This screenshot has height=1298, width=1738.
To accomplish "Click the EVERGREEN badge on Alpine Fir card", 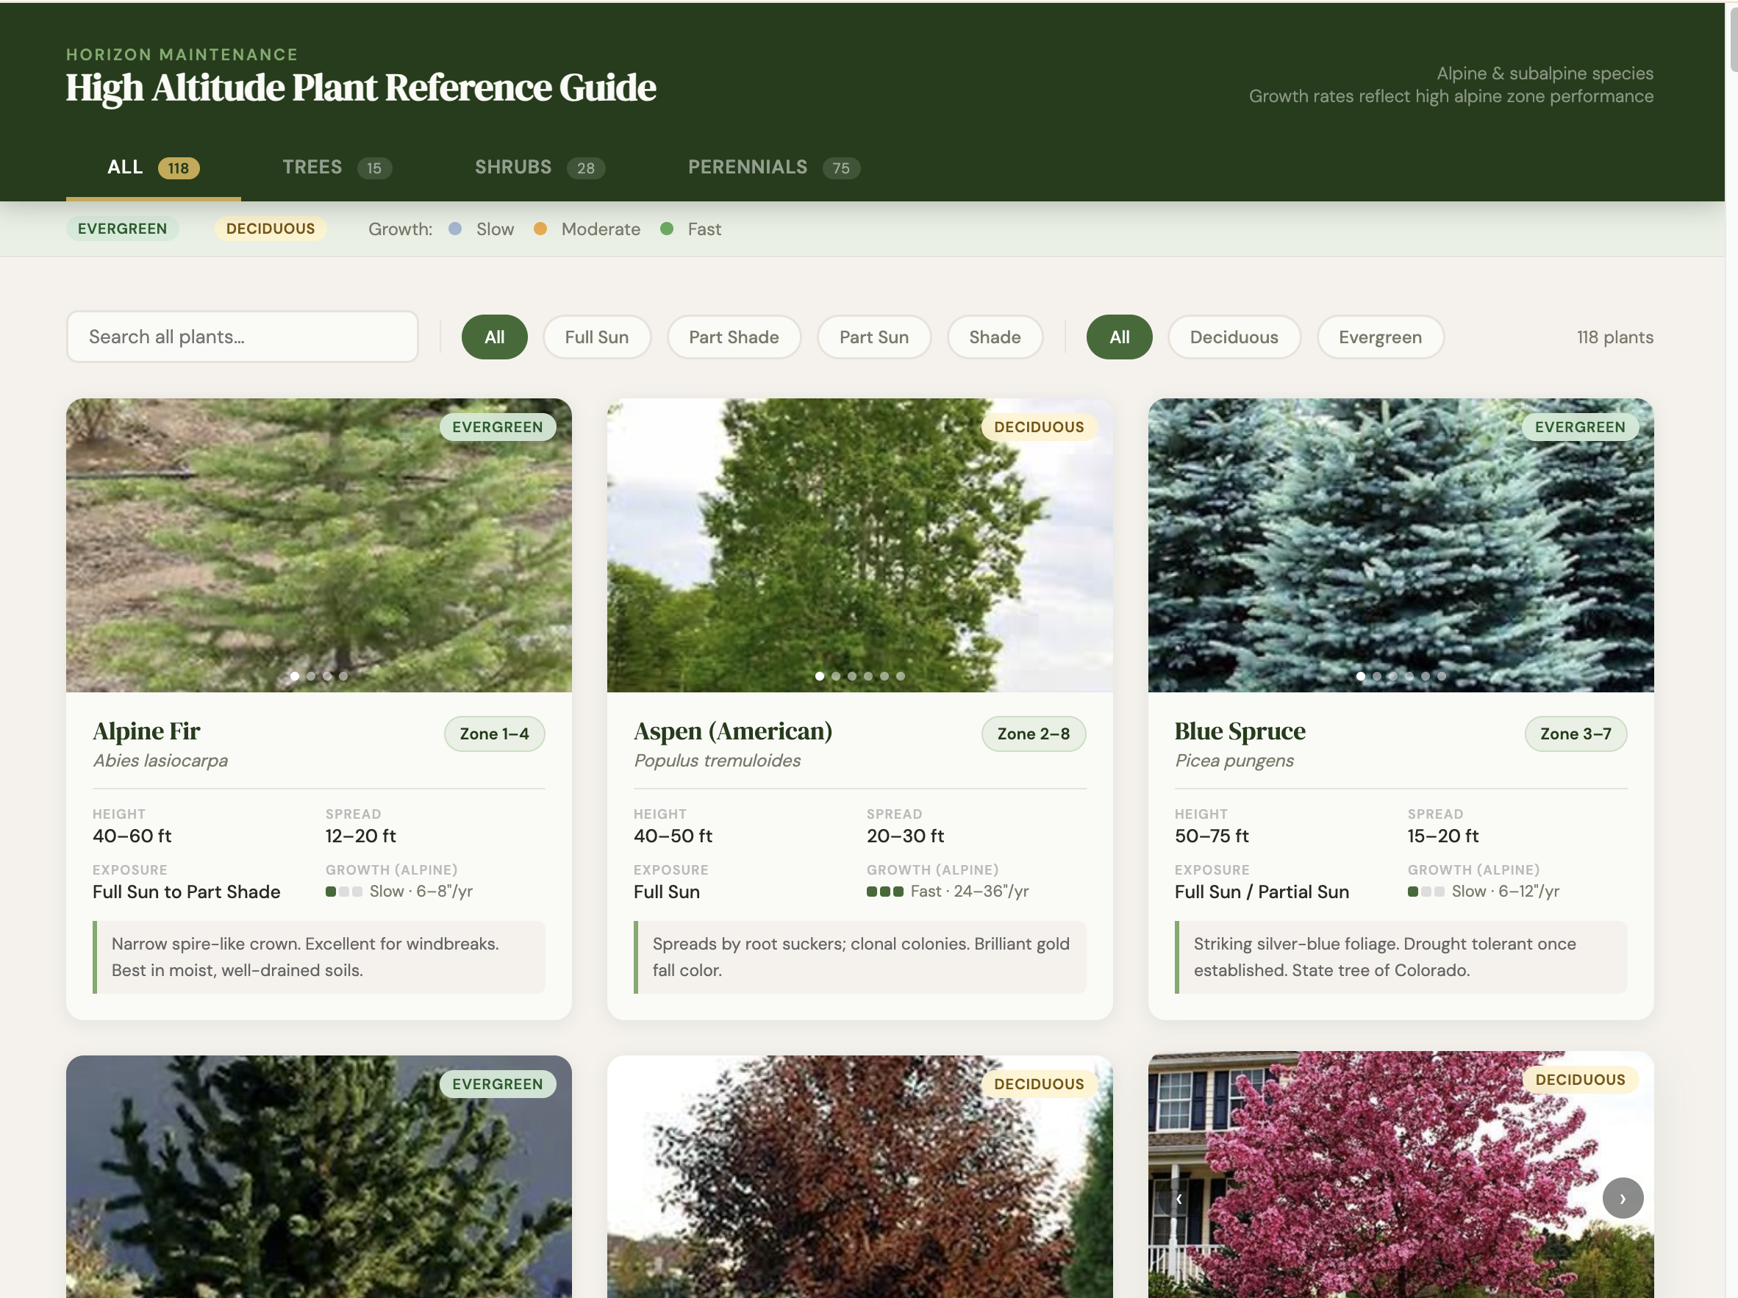I will (x=497, y=428).
